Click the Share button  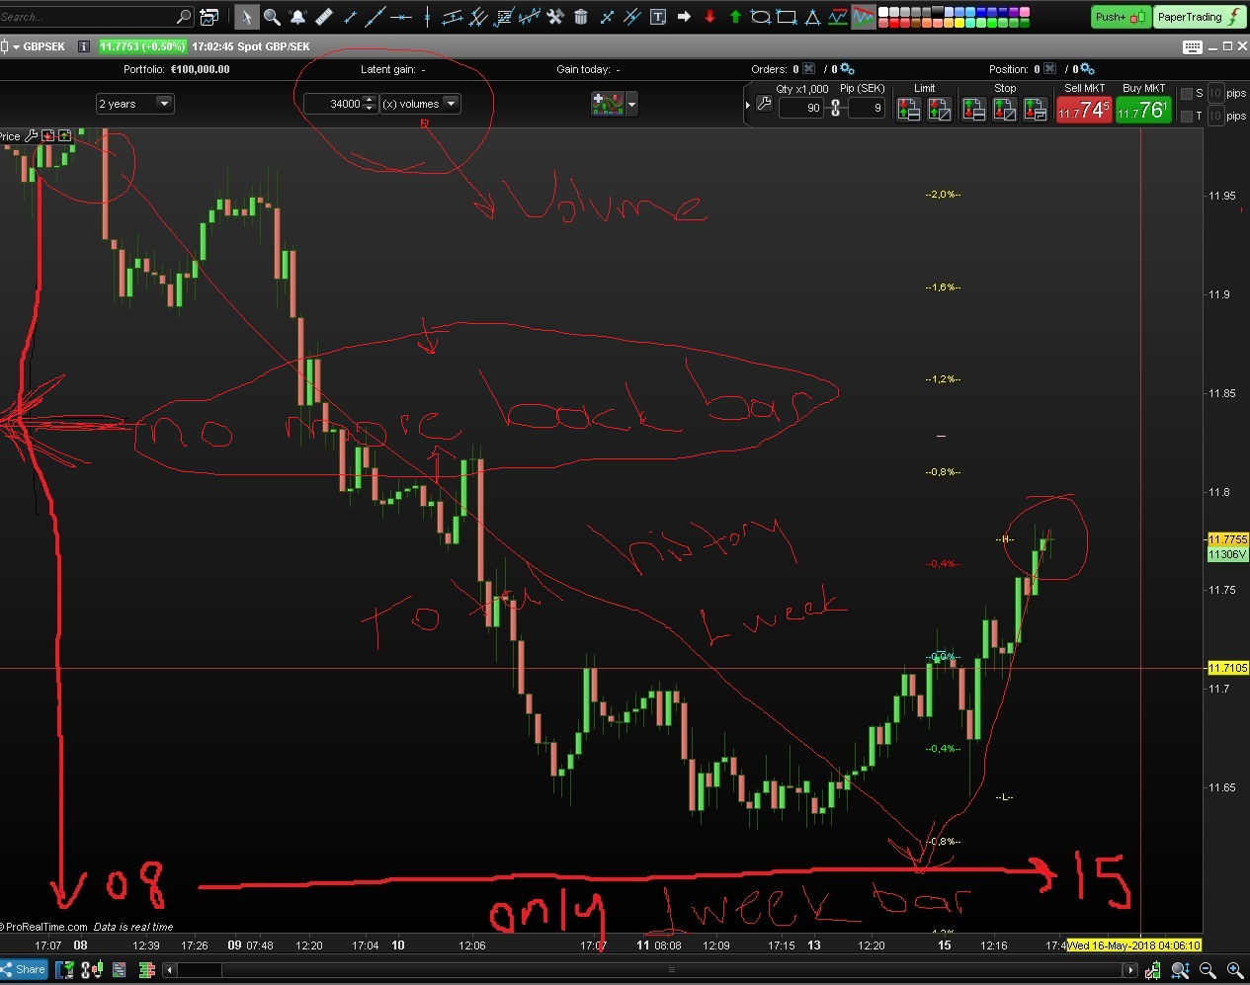(x=24, y=969)
